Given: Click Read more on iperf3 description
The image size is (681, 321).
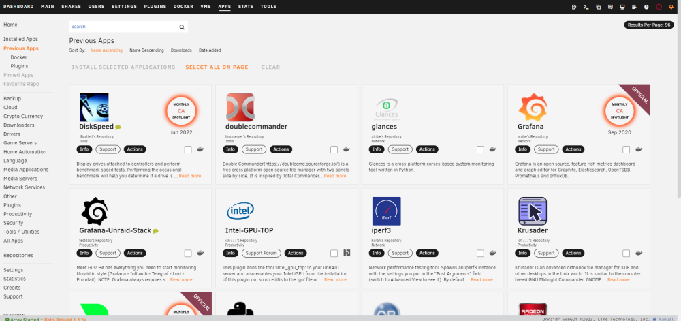Looking at the screenshot, I should click(481, 279).
